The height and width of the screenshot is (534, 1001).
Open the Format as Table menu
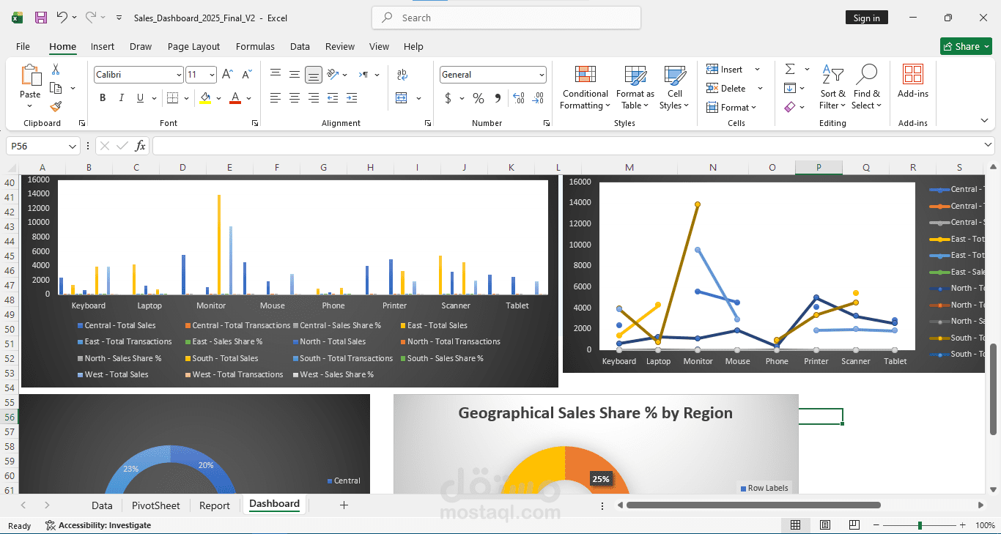pyautogui.click(x=635, y=87)
